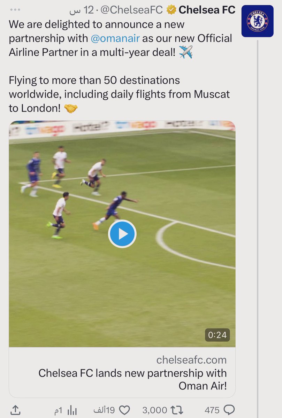The height and width of the screenshot is (418, 282).
Task: Click the verified badge next to Chelsea FC
Action: pyautogui.click(x=171, y=10)
